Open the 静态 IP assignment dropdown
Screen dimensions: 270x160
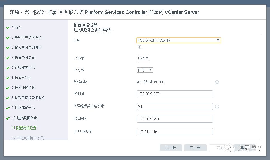[145, 70]
